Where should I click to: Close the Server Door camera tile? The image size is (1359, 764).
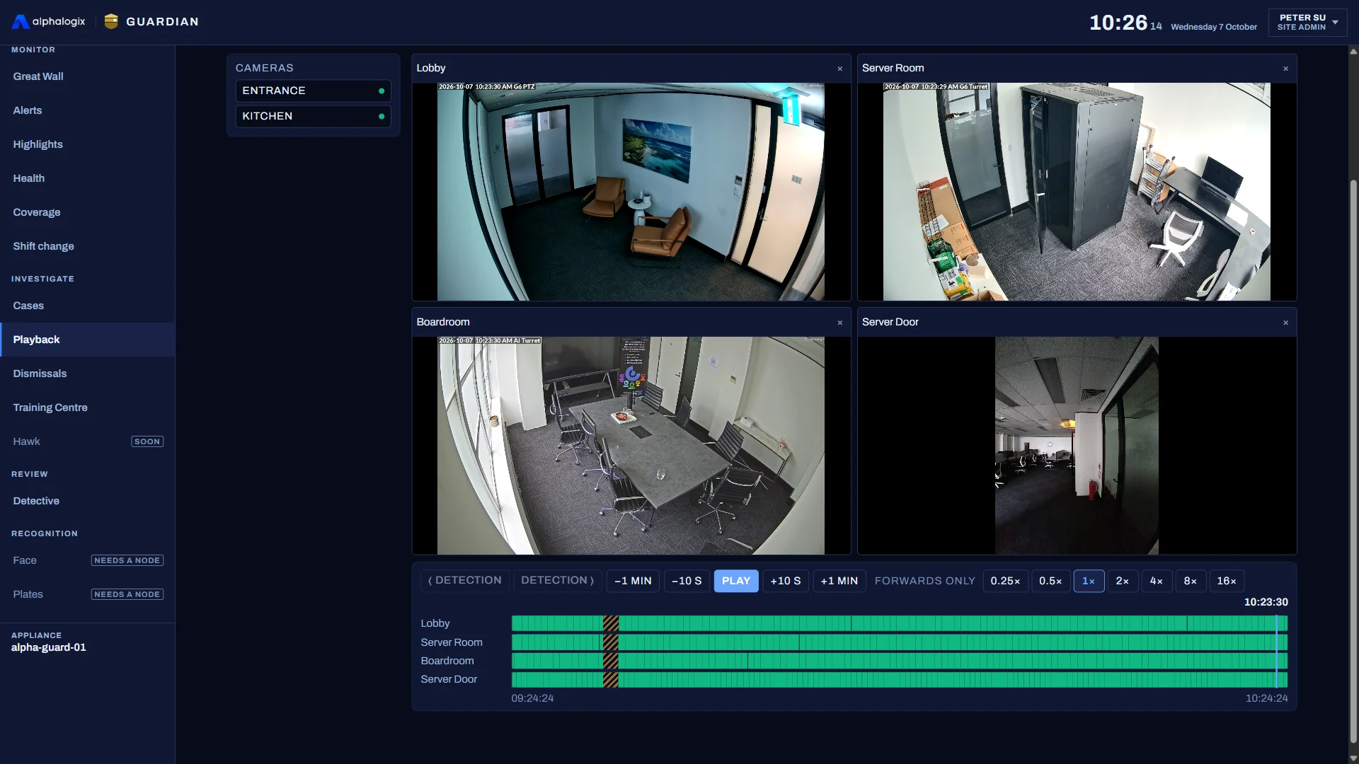click(x=1285, y=323)
